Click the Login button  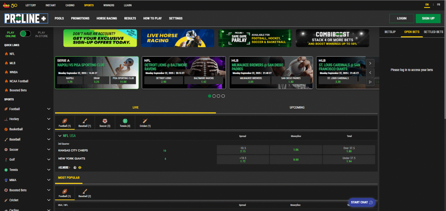[401, 18]
